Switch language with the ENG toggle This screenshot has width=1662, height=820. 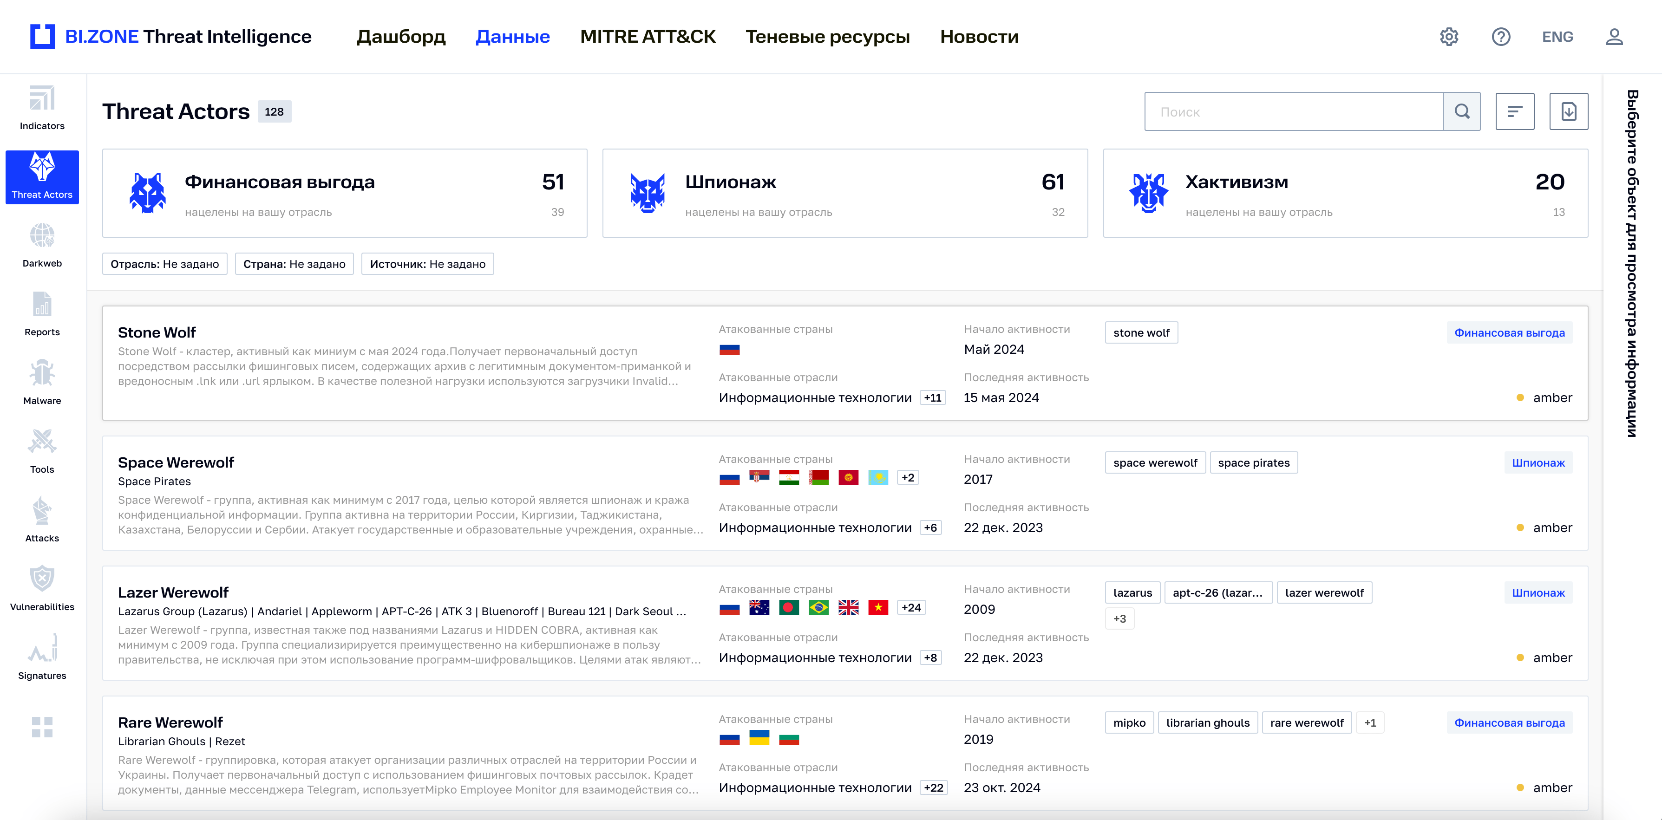[1557, 37]
